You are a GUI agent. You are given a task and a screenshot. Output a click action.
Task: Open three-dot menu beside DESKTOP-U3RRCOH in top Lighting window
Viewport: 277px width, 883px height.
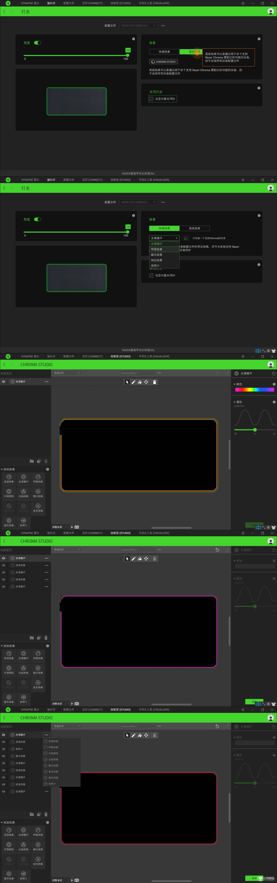[x=163, y=26]
